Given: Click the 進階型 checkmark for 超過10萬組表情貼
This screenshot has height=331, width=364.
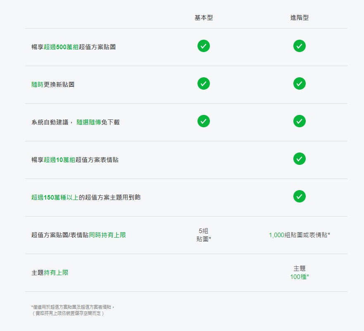Looking at the screenshot, I should [x=300, y=159].
